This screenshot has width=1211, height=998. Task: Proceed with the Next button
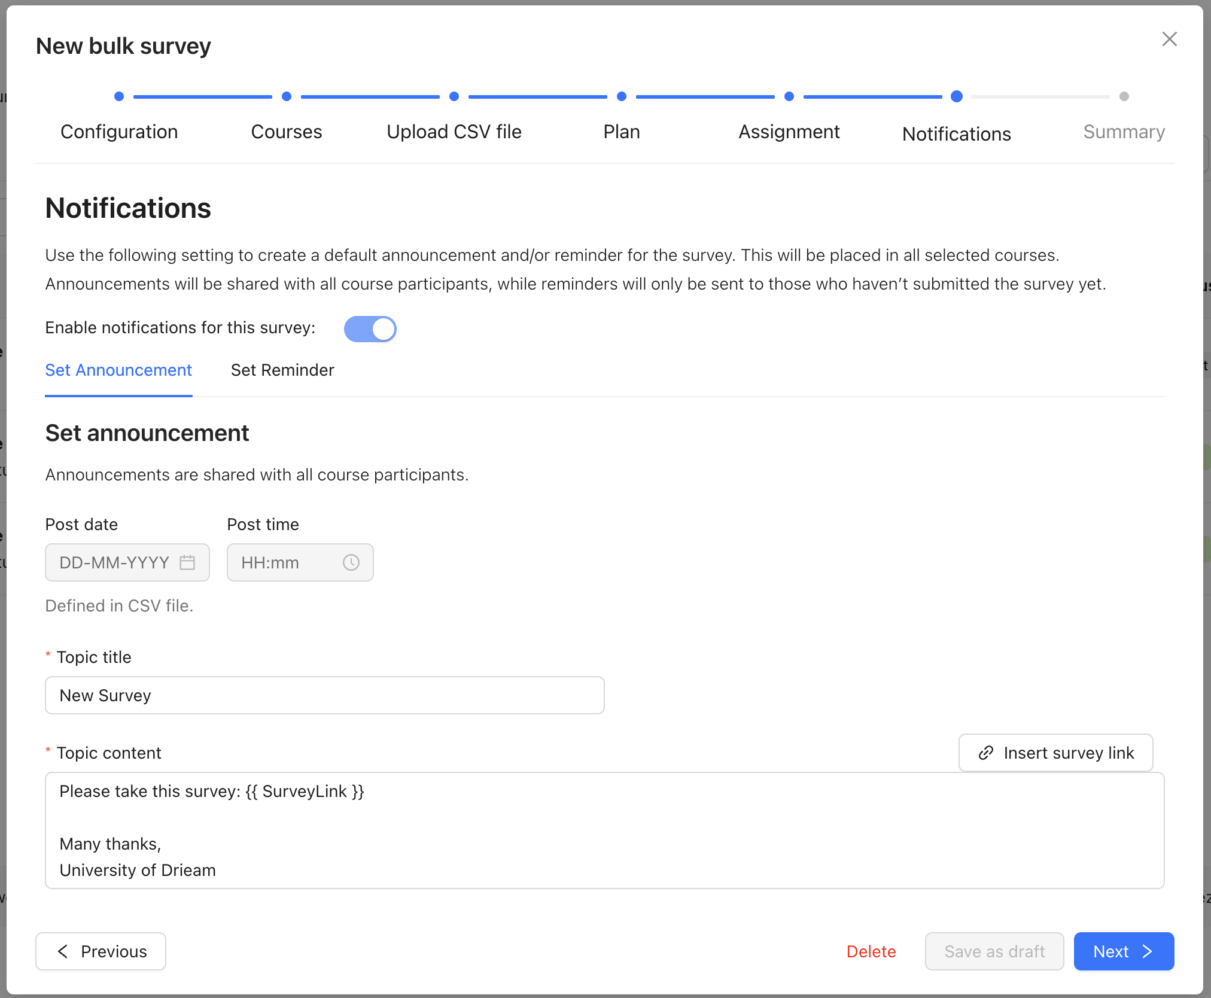pos(1124,951)
